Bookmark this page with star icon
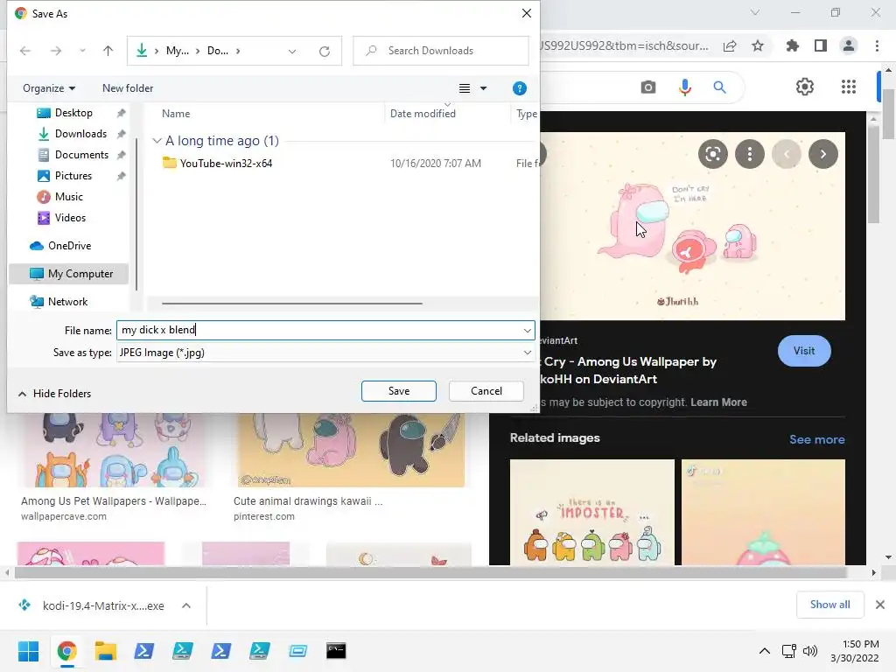This screenshot has width=896, height=672. [x=758, y=45]
